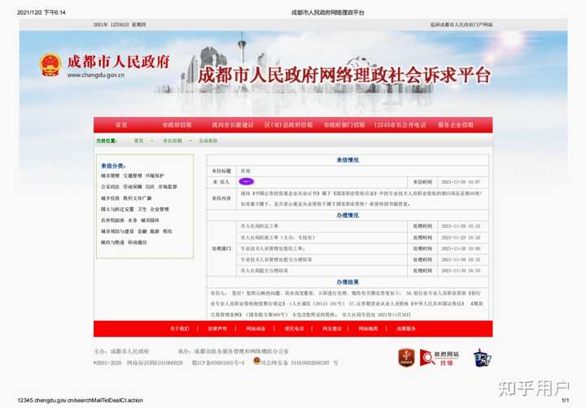This screenshot has width=586, height=408.
Task: Select 公安政法 letter category
Action: pyautogui.click(x=110, y=187)
